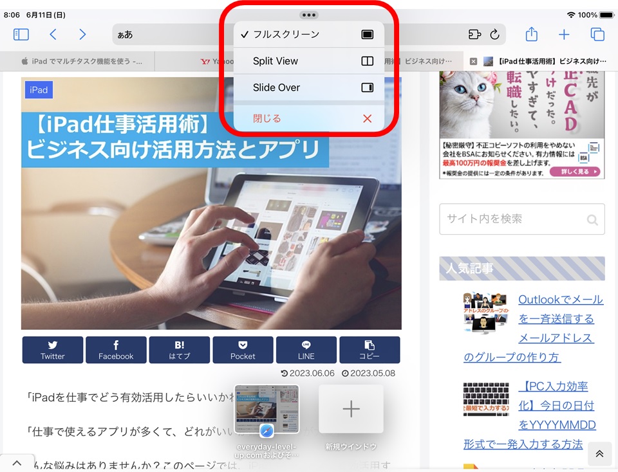618x472 pixels.
Task: Go back to previous page
Action: click(x=53, y=35)
